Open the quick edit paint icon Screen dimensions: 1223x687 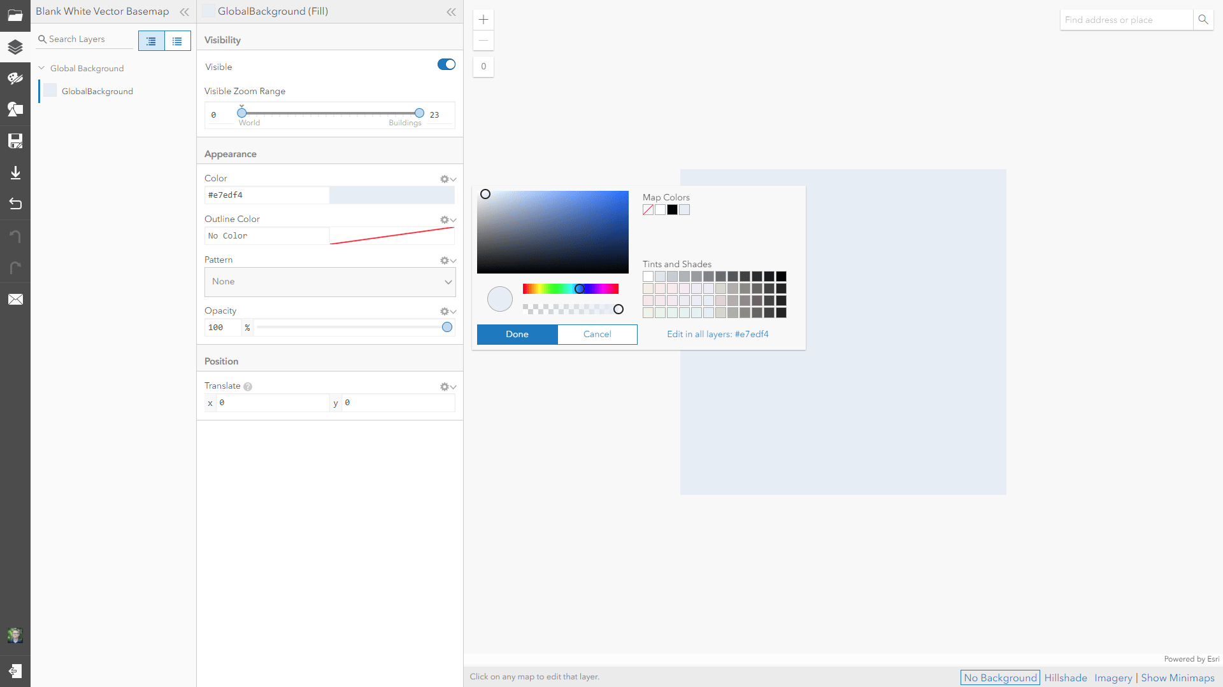click(15, 78)
